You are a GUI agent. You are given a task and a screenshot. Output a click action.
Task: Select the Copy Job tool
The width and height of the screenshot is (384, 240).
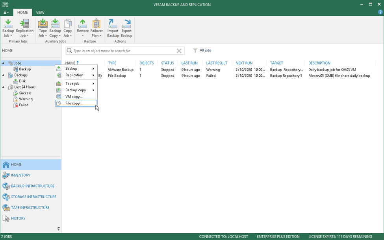68,28
